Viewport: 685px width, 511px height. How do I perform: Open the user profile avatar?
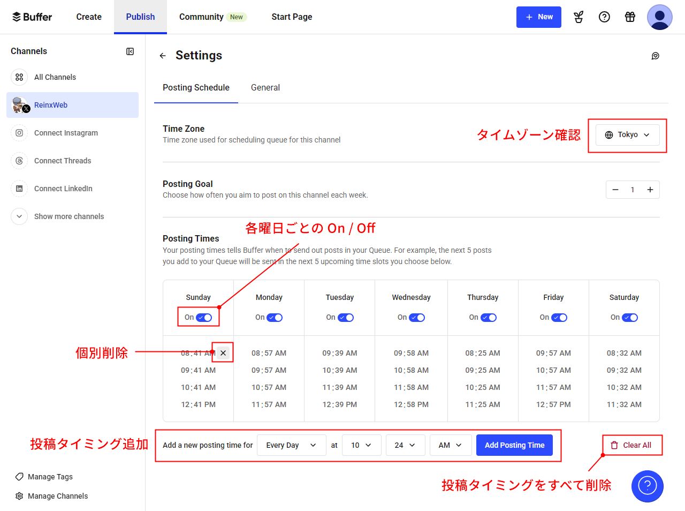pyautogui.click(x=660, y=17)
